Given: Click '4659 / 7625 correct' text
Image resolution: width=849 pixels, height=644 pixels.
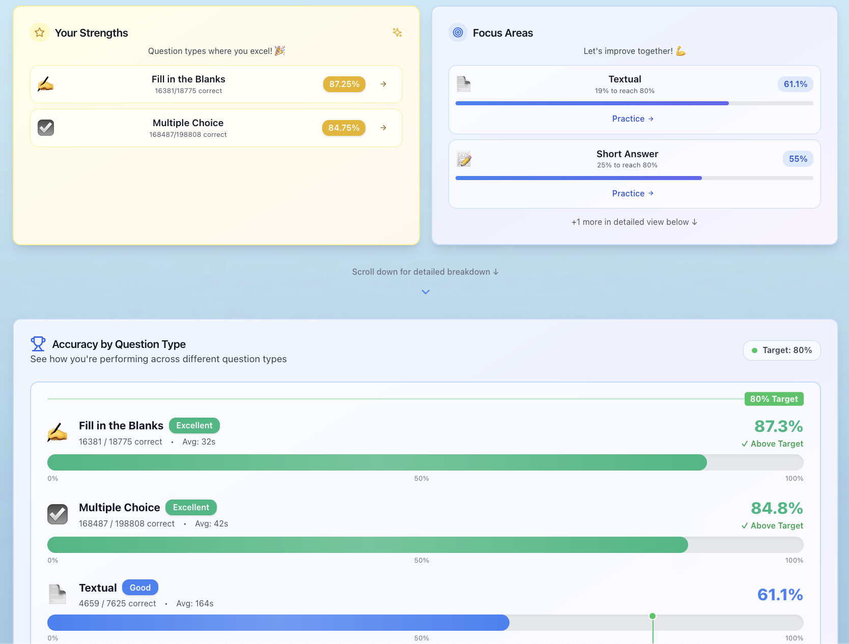Looking at the screenshot, I should (118, 603).
